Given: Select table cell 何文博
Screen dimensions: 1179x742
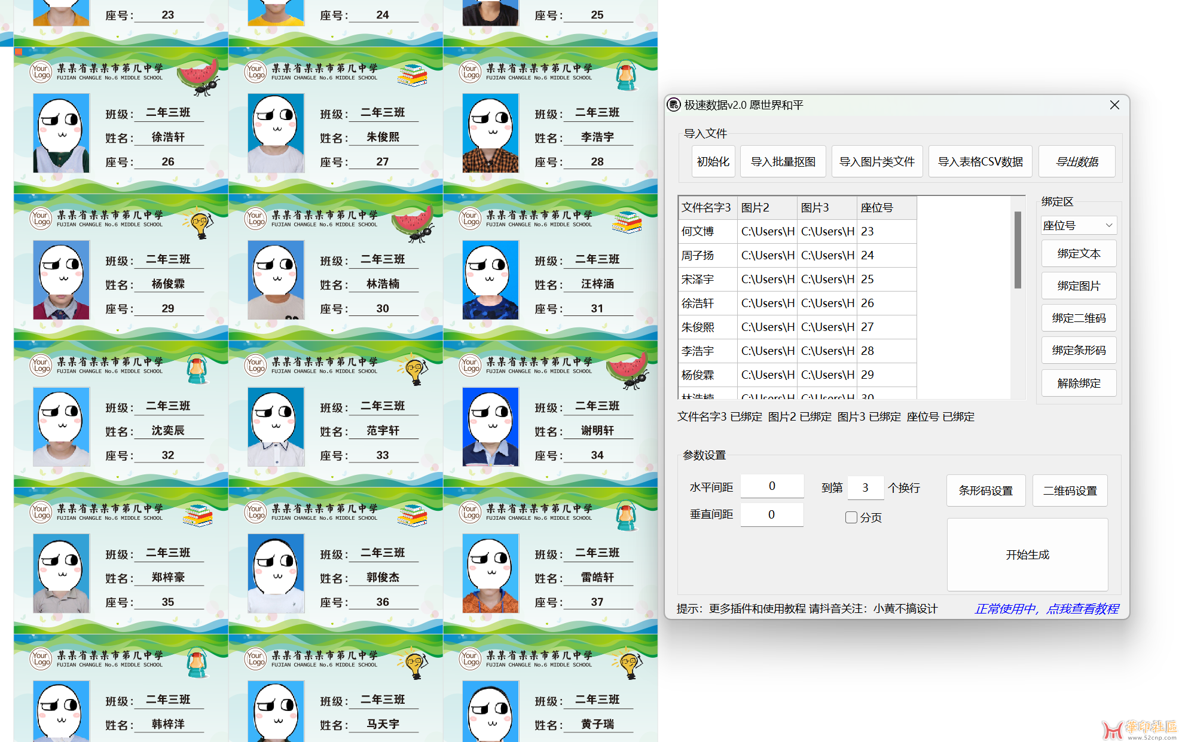Looking at the screenshot, I should [x=707, y=231].
